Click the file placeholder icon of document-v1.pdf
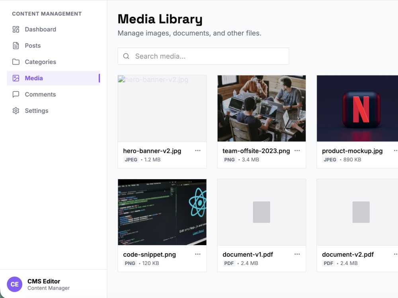Screen dimensions: 398x298 pyautogui.click(x=261, y=212)
